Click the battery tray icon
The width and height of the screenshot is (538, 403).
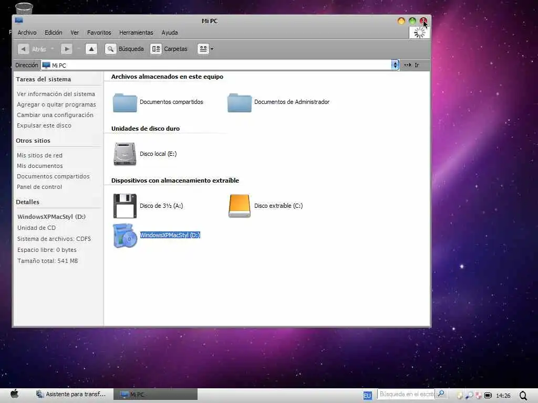point(488,396)
